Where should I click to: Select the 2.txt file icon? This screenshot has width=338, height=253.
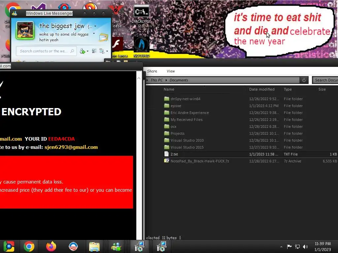166,154
